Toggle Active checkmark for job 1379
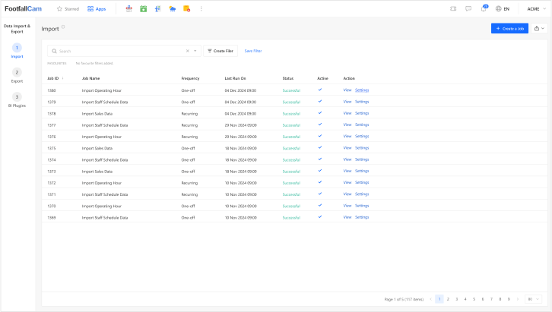 [320, 102]
